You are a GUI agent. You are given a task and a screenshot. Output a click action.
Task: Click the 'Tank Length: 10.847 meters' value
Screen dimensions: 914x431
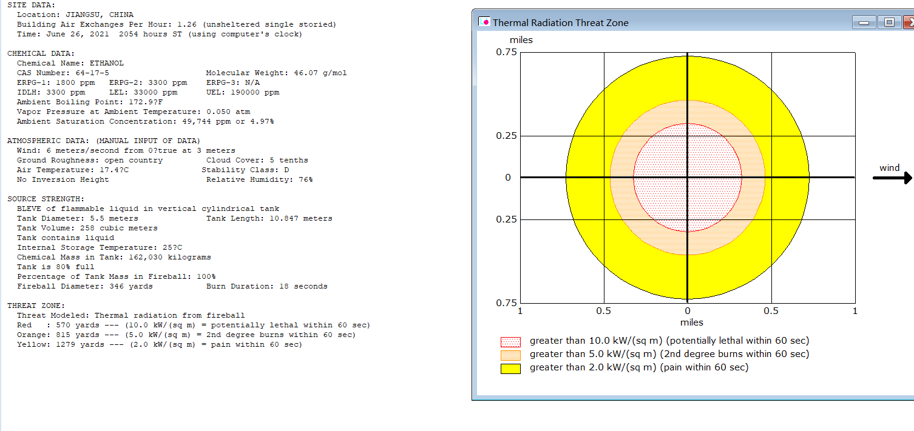(x=269, y=218)
